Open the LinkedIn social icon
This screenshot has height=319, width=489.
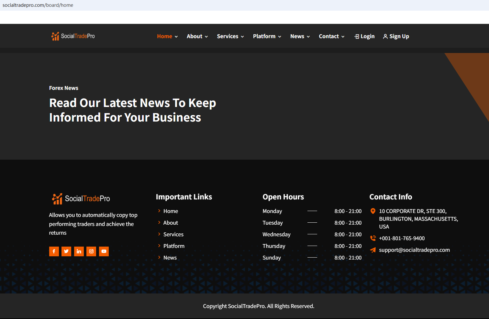(79, 251)
